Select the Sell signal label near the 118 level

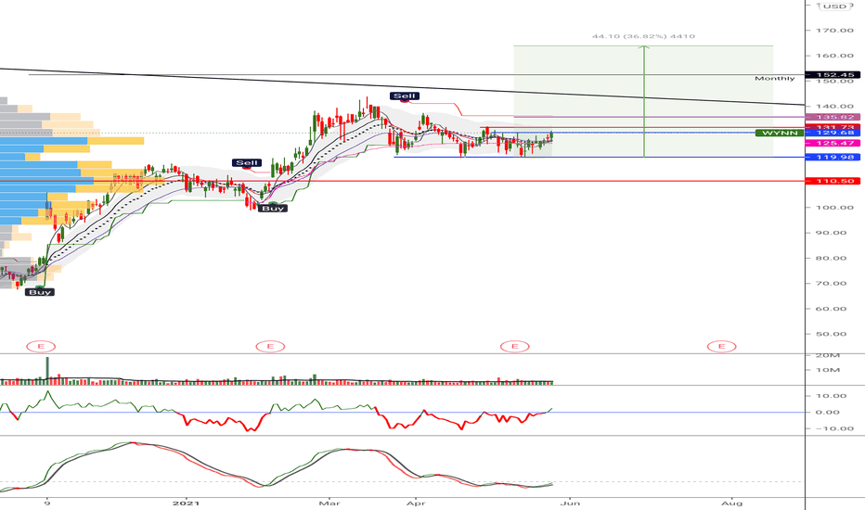247,162
